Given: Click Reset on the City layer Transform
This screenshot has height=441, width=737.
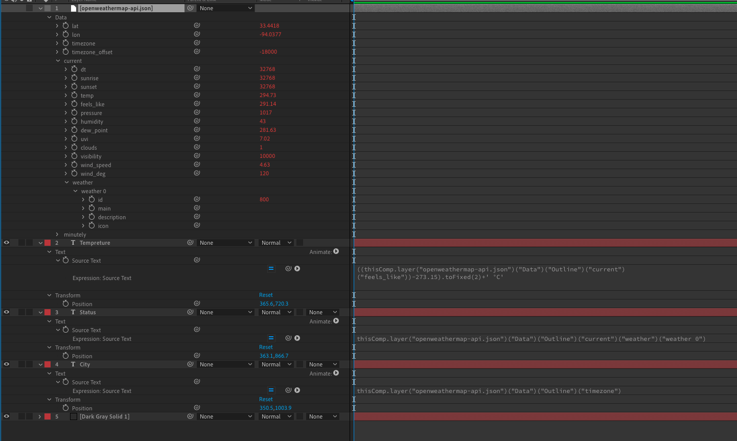Looking at the screenshot, I should tap(266, 399).
